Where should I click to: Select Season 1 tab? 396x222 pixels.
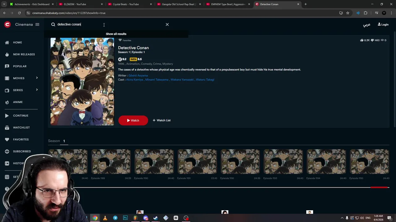(x=64, y=141)
